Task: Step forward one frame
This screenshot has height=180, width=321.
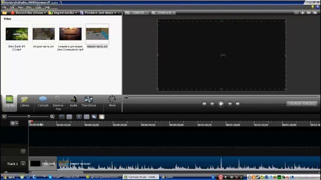Action: pyautogui.click(x=230, y=103)
